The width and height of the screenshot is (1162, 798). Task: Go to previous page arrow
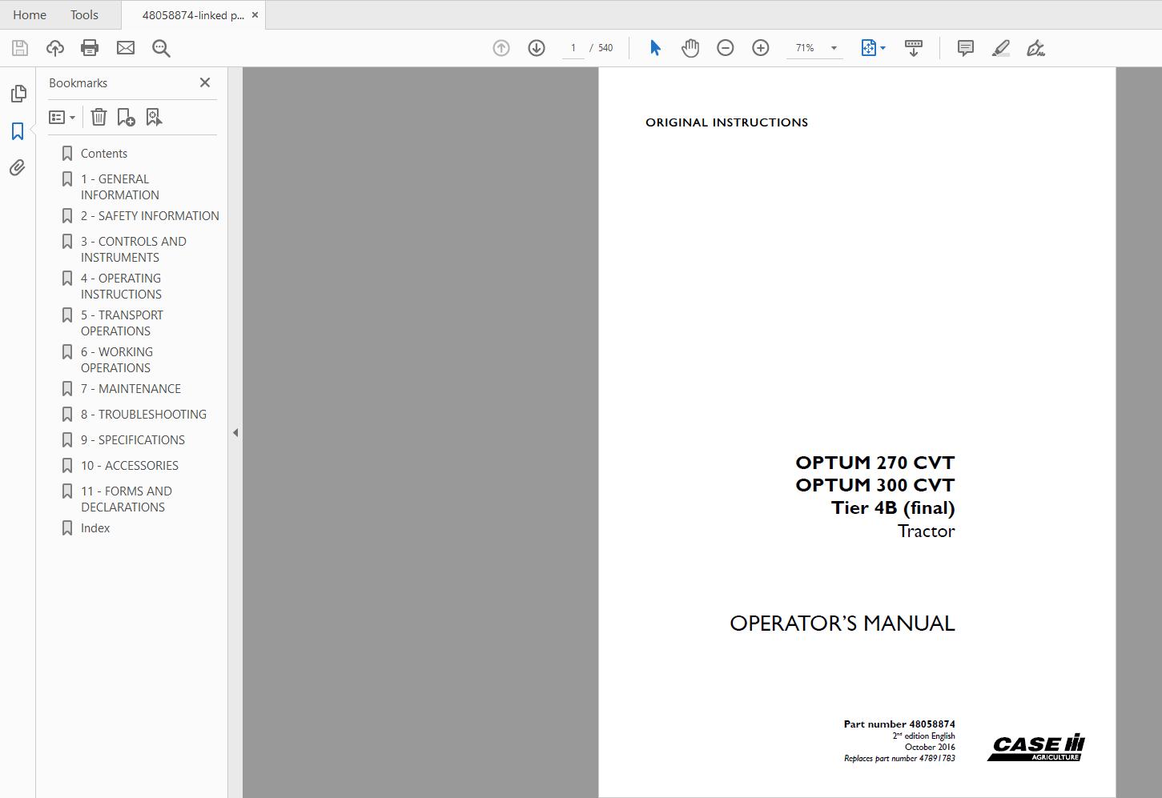pyautogui.click(x=501, y=48)
